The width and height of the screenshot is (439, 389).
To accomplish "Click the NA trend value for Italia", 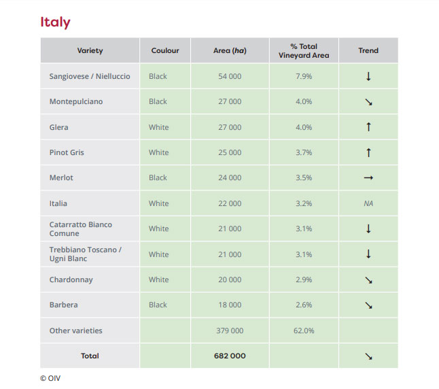I will pos(368,203).
